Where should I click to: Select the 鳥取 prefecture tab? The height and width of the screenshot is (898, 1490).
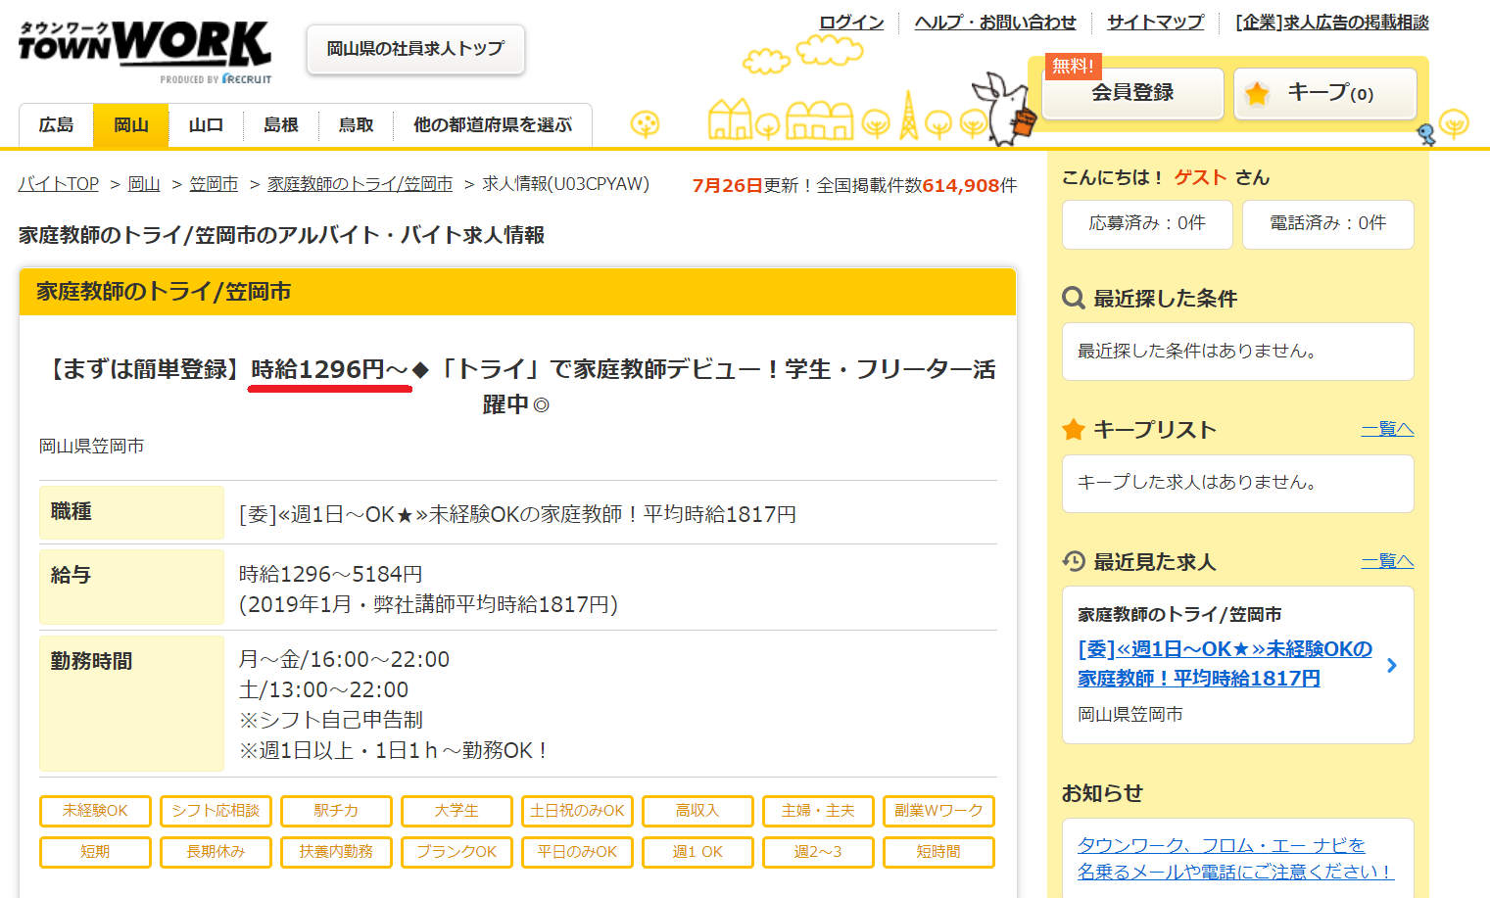(x=356, y=125)
